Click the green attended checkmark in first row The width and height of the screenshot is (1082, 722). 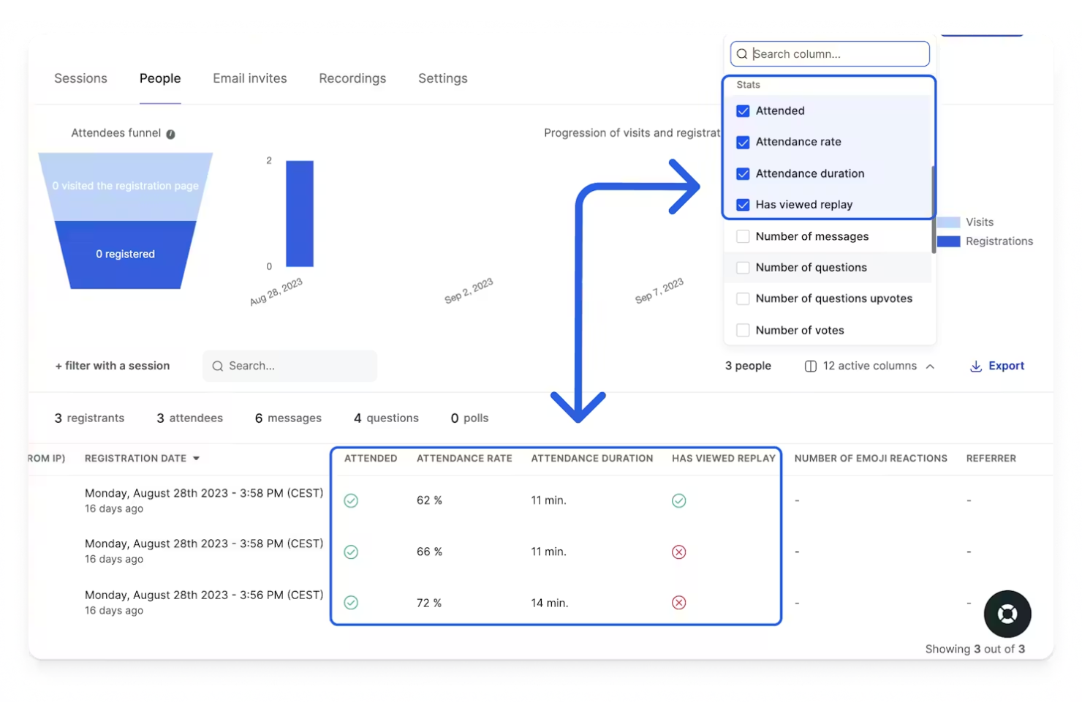tap(351, 500)
